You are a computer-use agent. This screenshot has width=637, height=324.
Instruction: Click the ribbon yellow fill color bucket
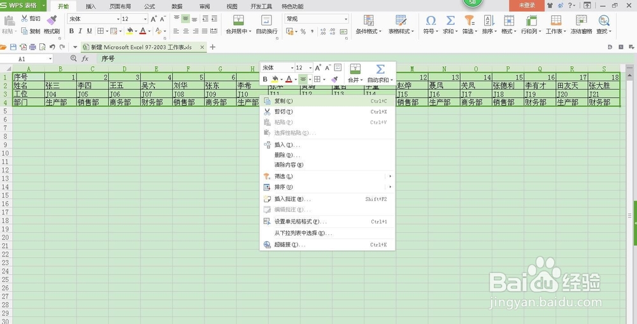(x=130, y=31)
